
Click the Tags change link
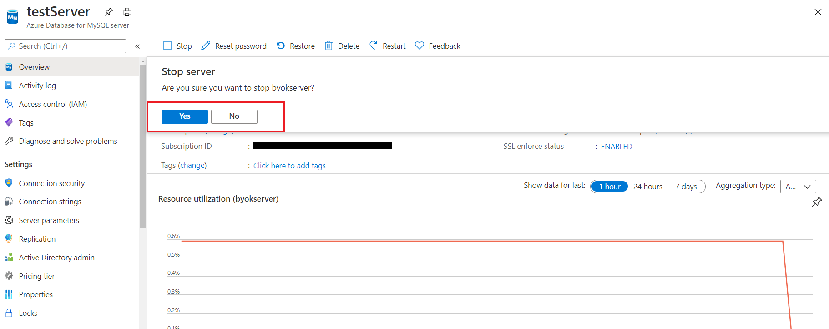click(x=193, y=165)
